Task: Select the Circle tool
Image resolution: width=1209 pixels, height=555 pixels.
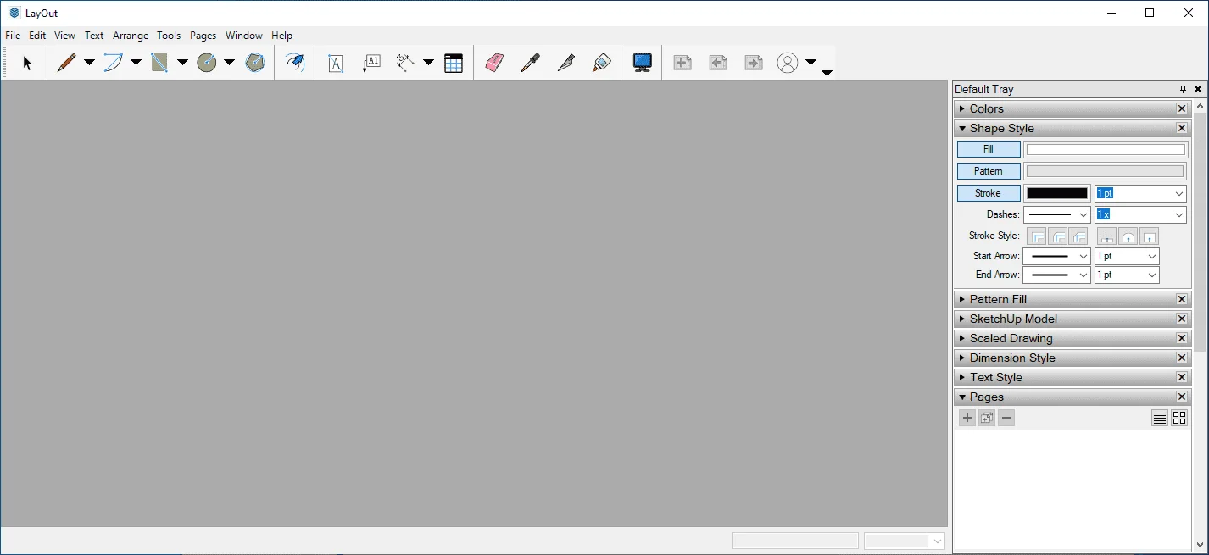Action: pyautogui.click(x=207, y=63)
